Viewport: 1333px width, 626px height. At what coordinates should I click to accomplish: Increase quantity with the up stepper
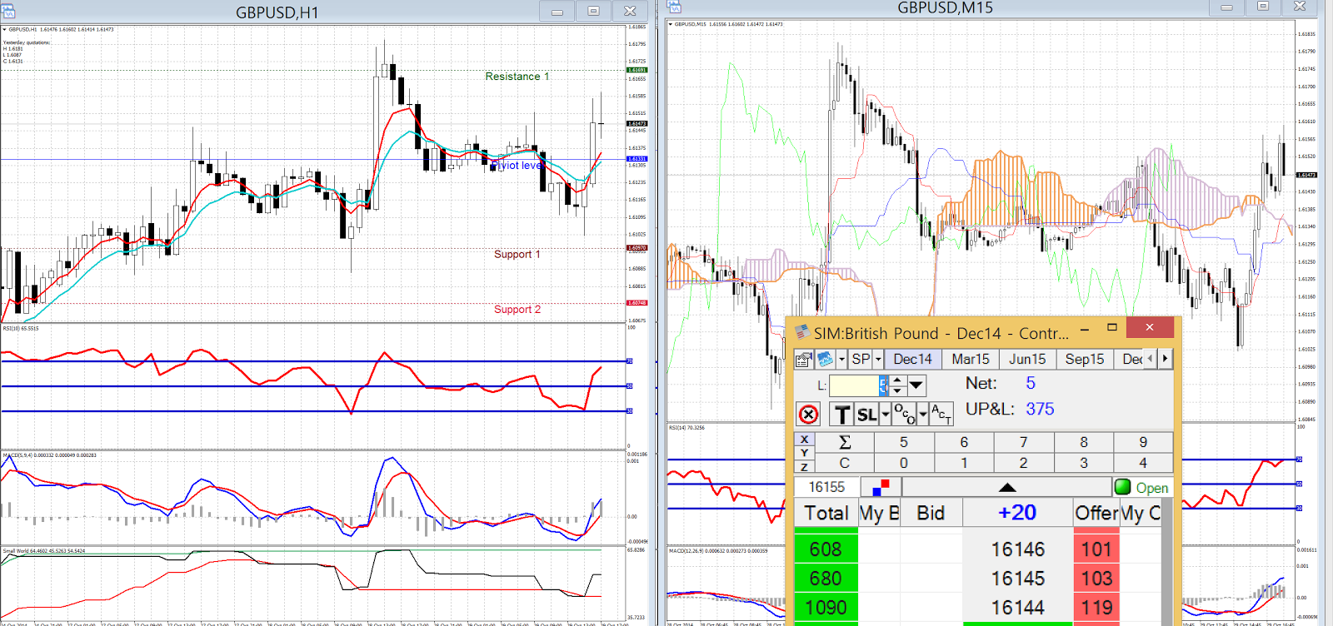[x=896, y=380]
